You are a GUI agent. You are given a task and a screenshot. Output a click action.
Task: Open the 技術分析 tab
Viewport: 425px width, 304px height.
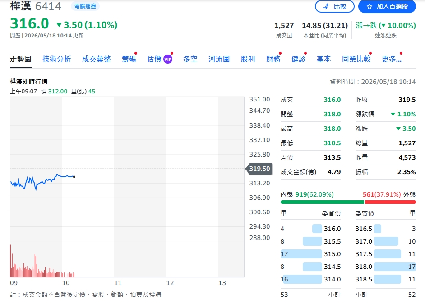click(57, 59)
